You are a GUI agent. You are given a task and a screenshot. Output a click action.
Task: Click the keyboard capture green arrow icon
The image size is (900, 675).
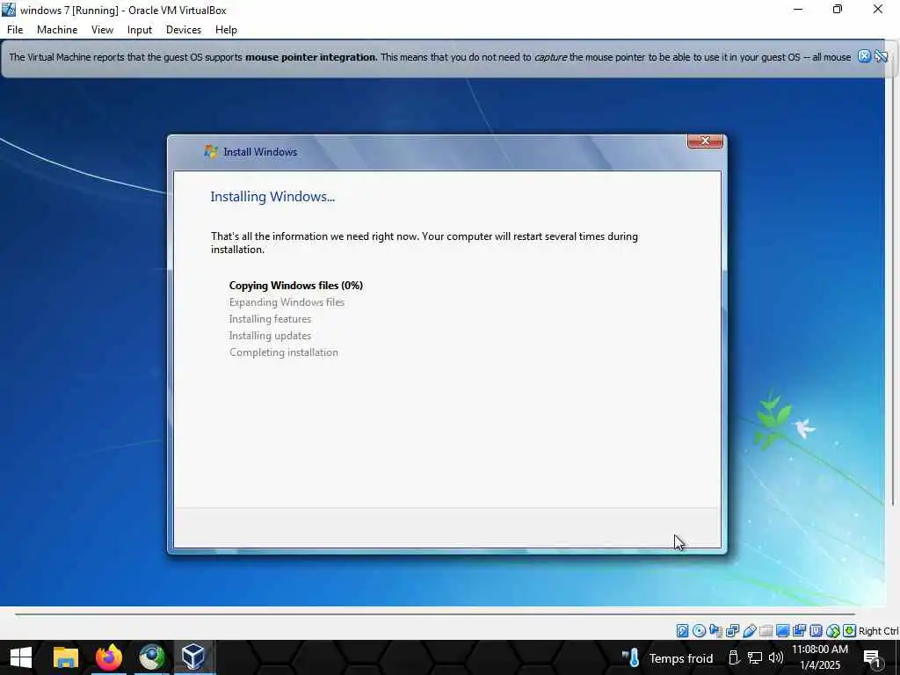tap(850, 631)
